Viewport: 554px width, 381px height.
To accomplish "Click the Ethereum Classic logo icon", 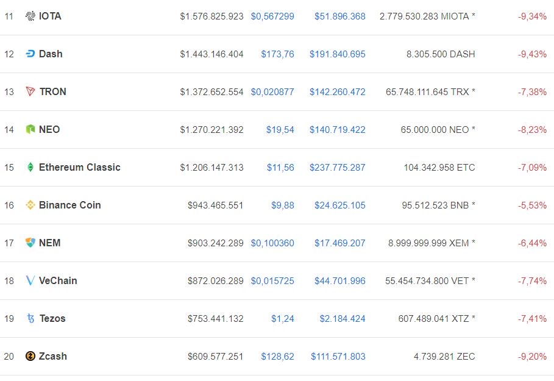I will point(30,167).
